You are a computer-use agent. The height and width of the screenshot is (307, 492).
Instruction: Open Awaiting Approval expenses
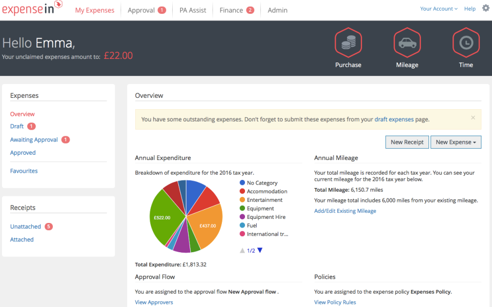point(34,139)
